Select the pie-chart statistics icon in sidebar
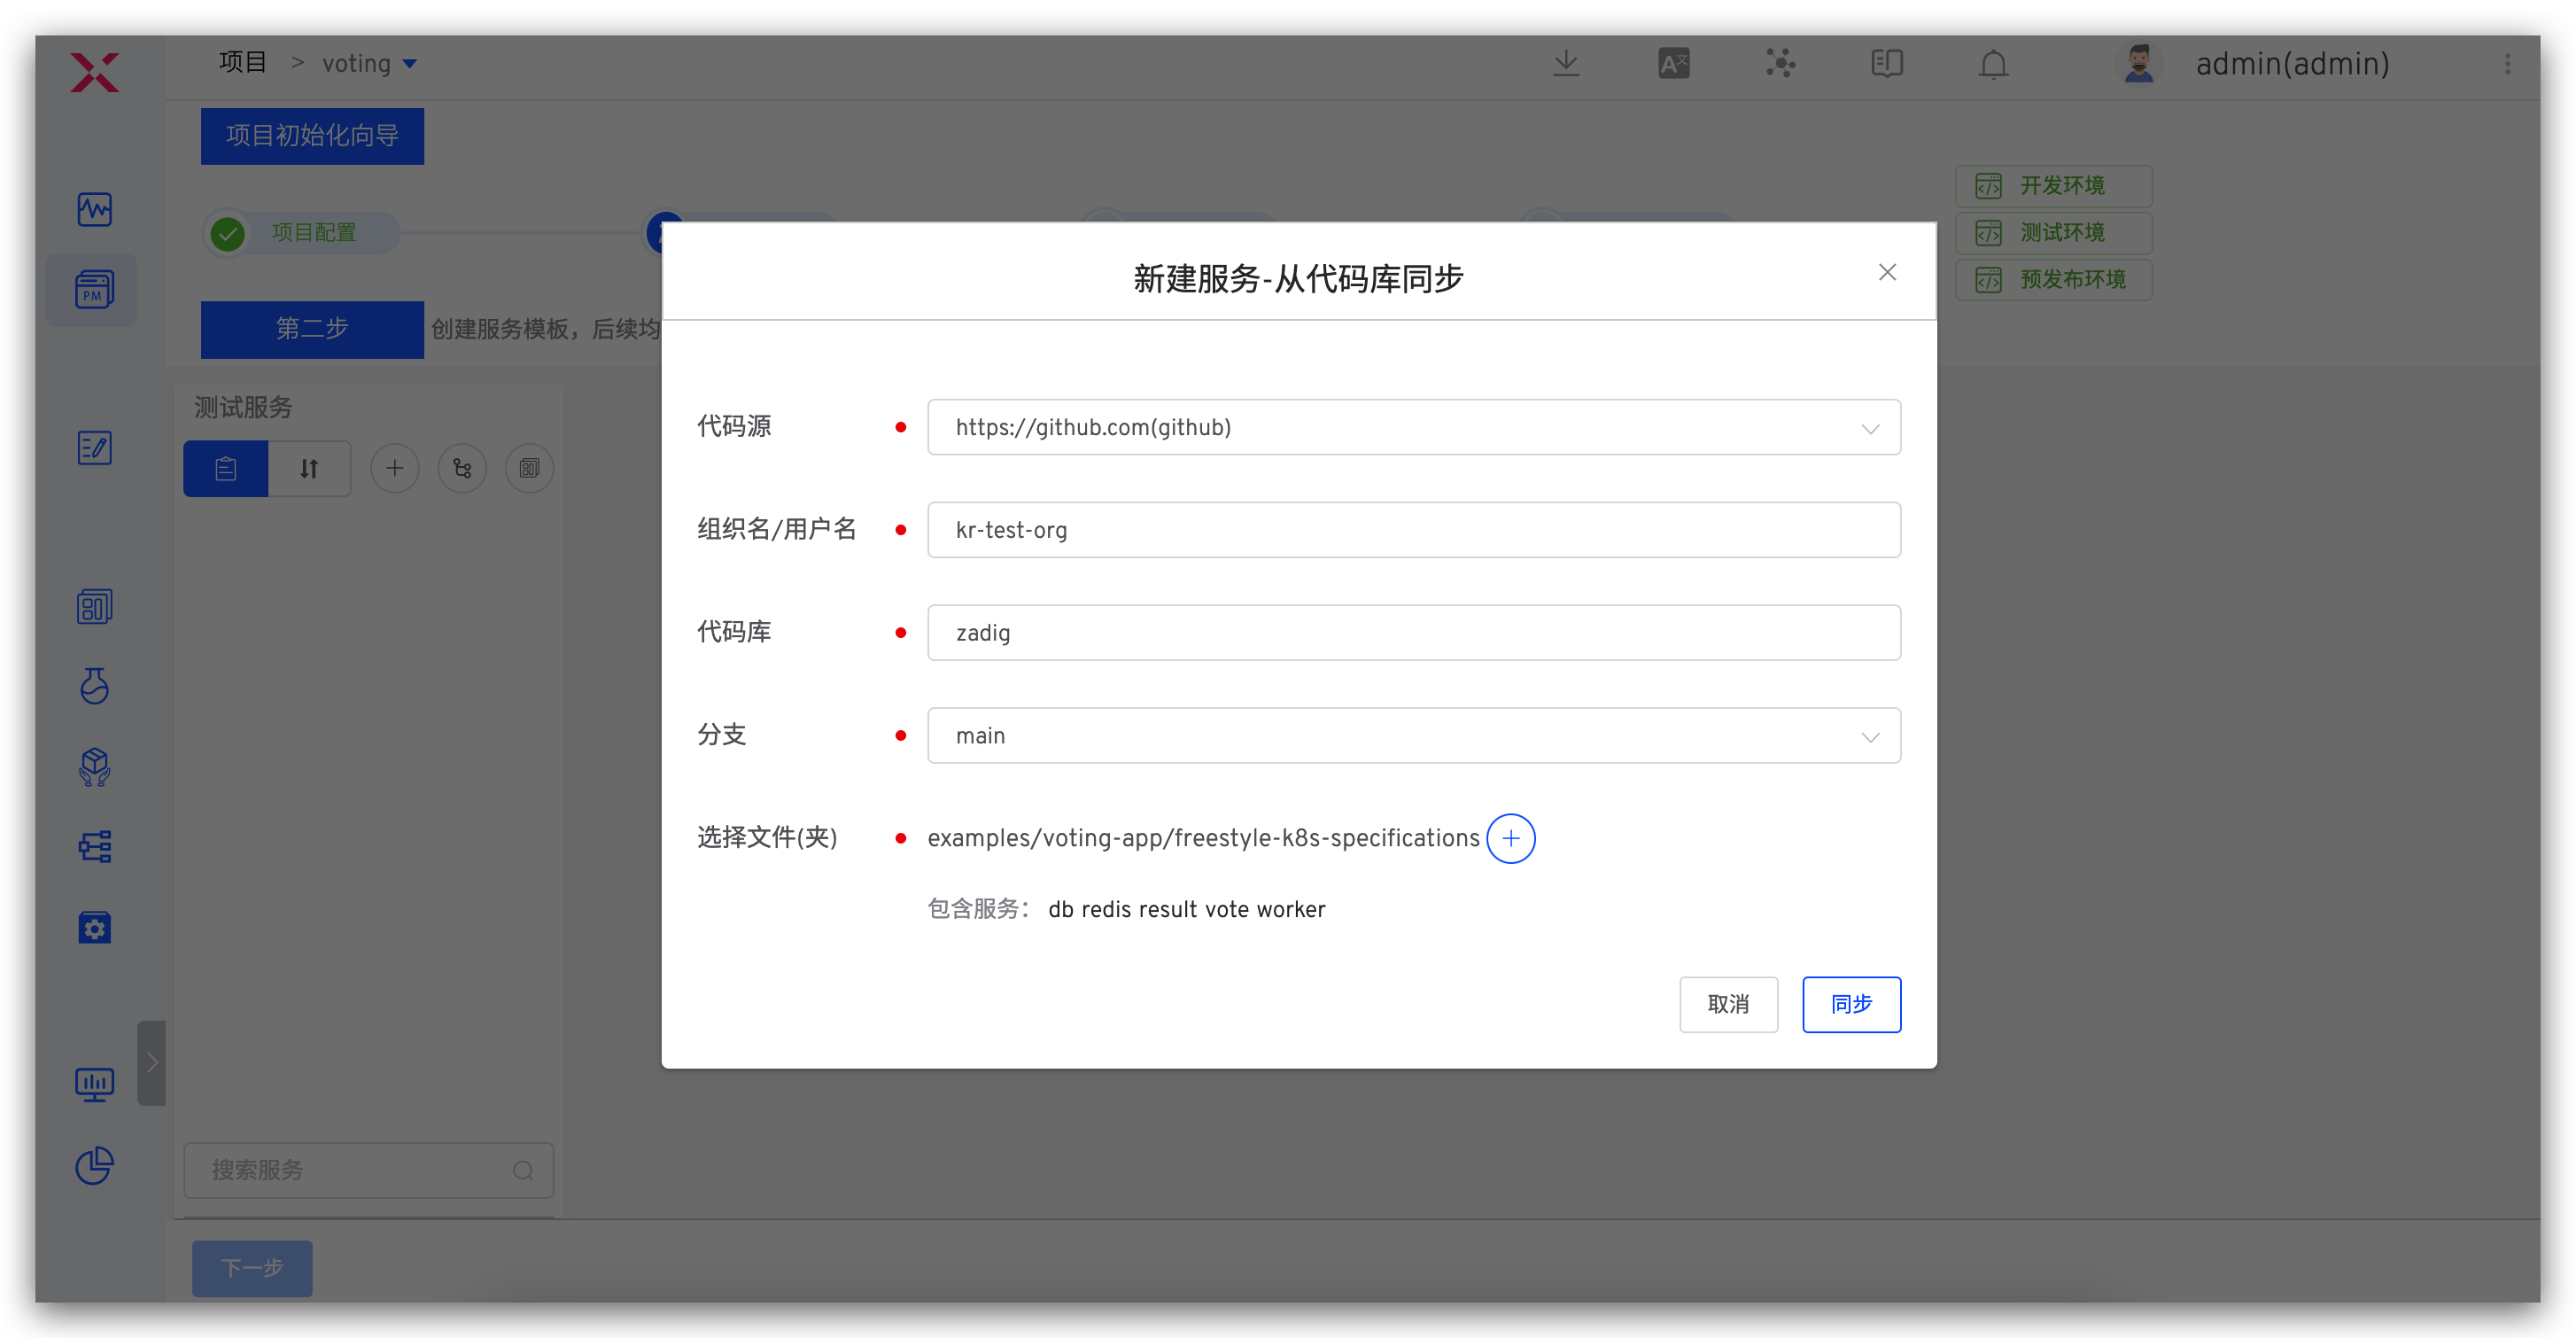Image resolution: width=2576 pixels, height=1338 pixels. tap(94, 1166)
